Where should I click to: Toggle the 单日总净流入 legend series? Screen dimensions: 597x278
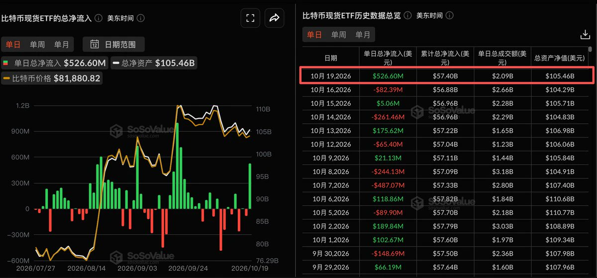pyautogui.click(x=55, y=63)
